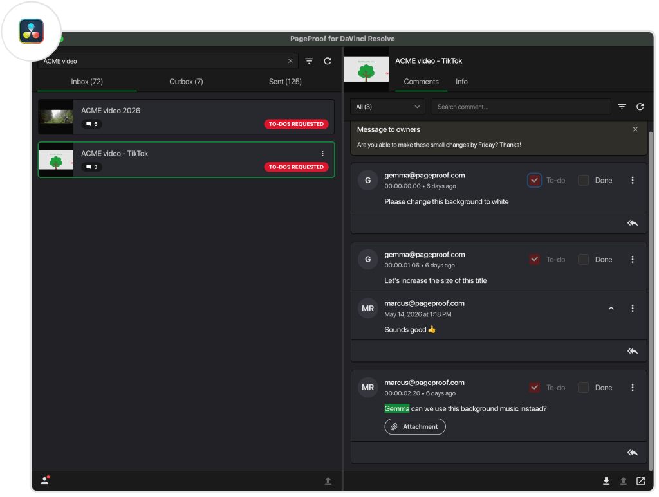Collapse the Sounds good reply

click(611, 308)
